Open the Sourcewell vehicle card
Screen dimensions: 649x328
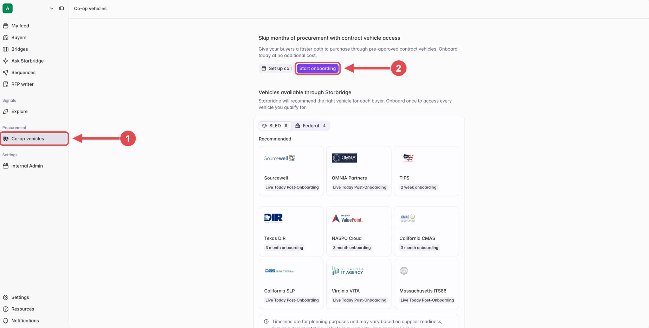tap(291, 171)
